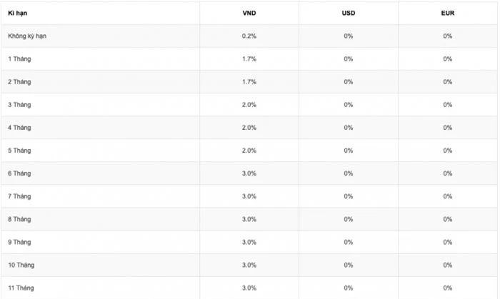Click the VND column header
This screenshot has height=299, width=500.
[249, 14]
